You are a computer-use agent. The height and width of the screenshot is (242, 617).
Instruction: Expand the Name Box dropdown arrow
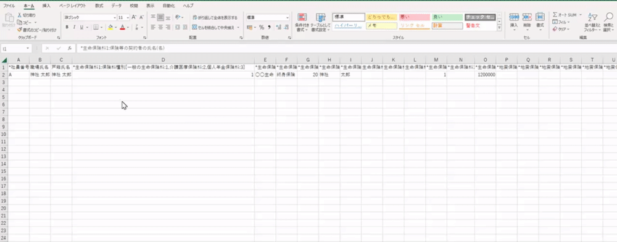[28, 48]
